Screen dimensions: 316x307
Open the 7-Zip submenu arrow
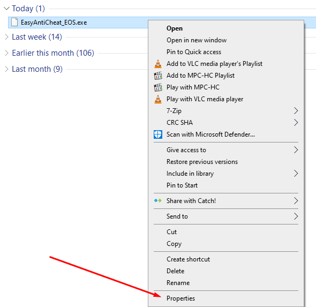coord(296,111)
